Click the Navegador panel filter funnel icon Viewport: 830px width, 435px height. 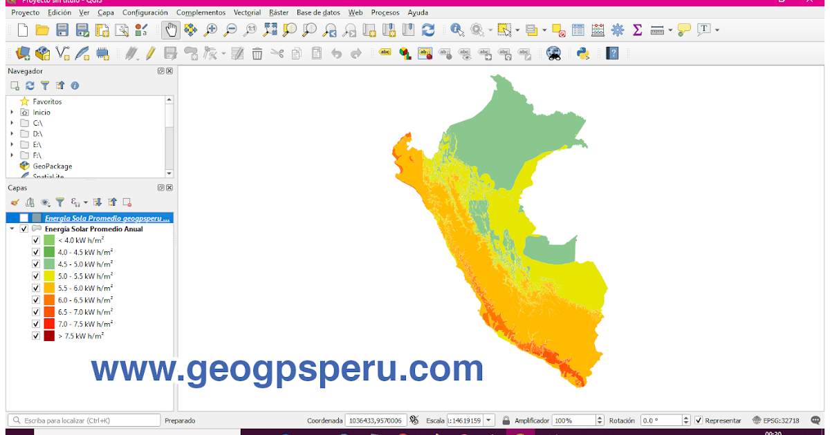(x=45, y=86)
